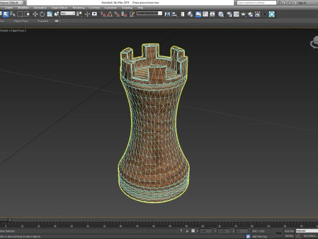
Task: Click the Render Production teapot icon
Action: click(x=243, y=14)
